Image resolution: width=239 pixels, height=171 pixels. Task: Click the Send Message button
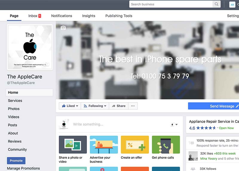point(214,106)
